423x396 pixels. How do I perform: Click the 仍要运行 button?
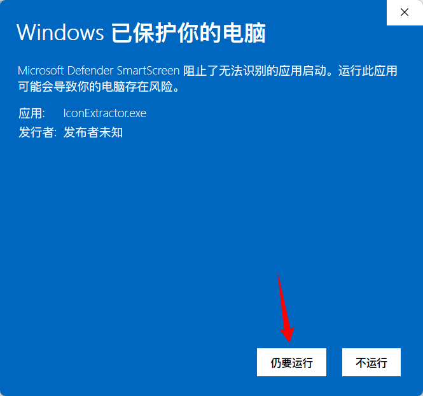coord(291,362)
